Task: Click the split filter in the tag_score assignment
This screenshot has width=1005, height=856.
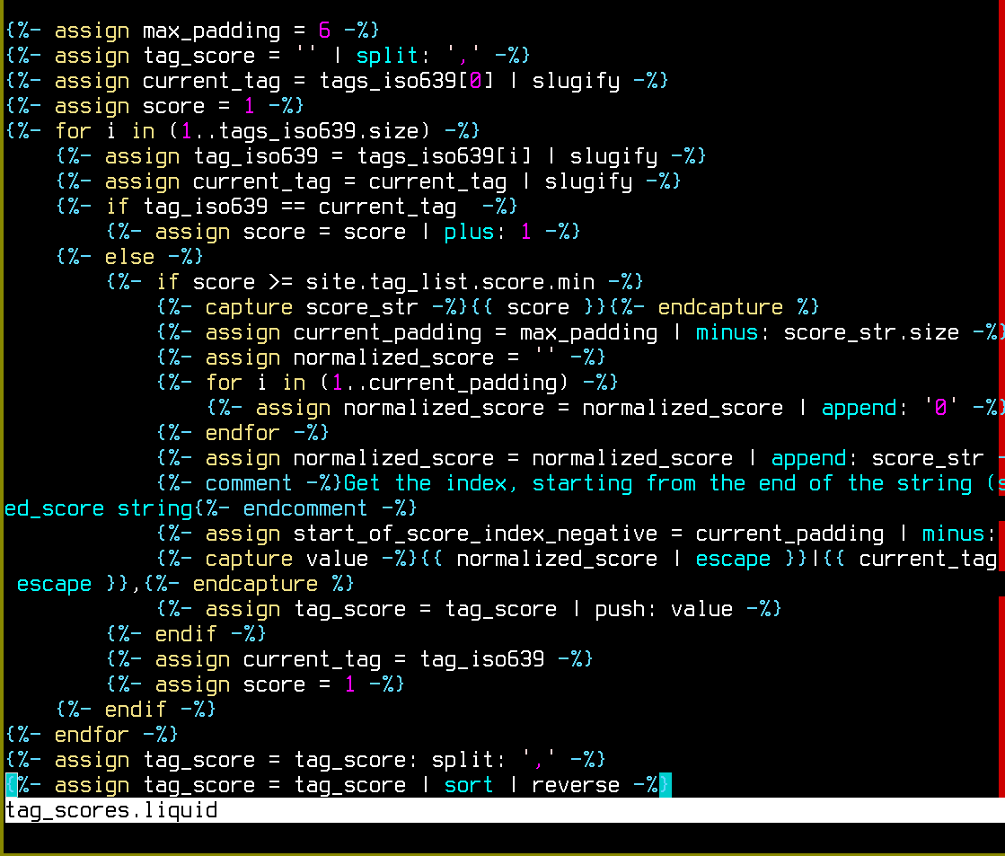Action: 386,55
